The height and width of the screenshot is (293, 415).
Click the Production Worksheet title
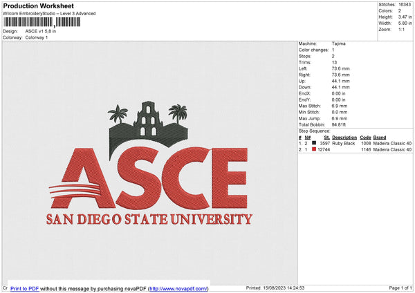[x=39, y=6]
